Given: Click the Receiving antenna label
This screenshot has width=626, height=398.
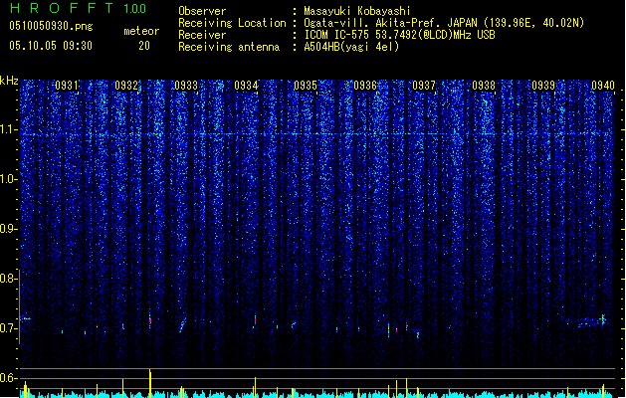Looking at the screenshot, I should 229,47.
